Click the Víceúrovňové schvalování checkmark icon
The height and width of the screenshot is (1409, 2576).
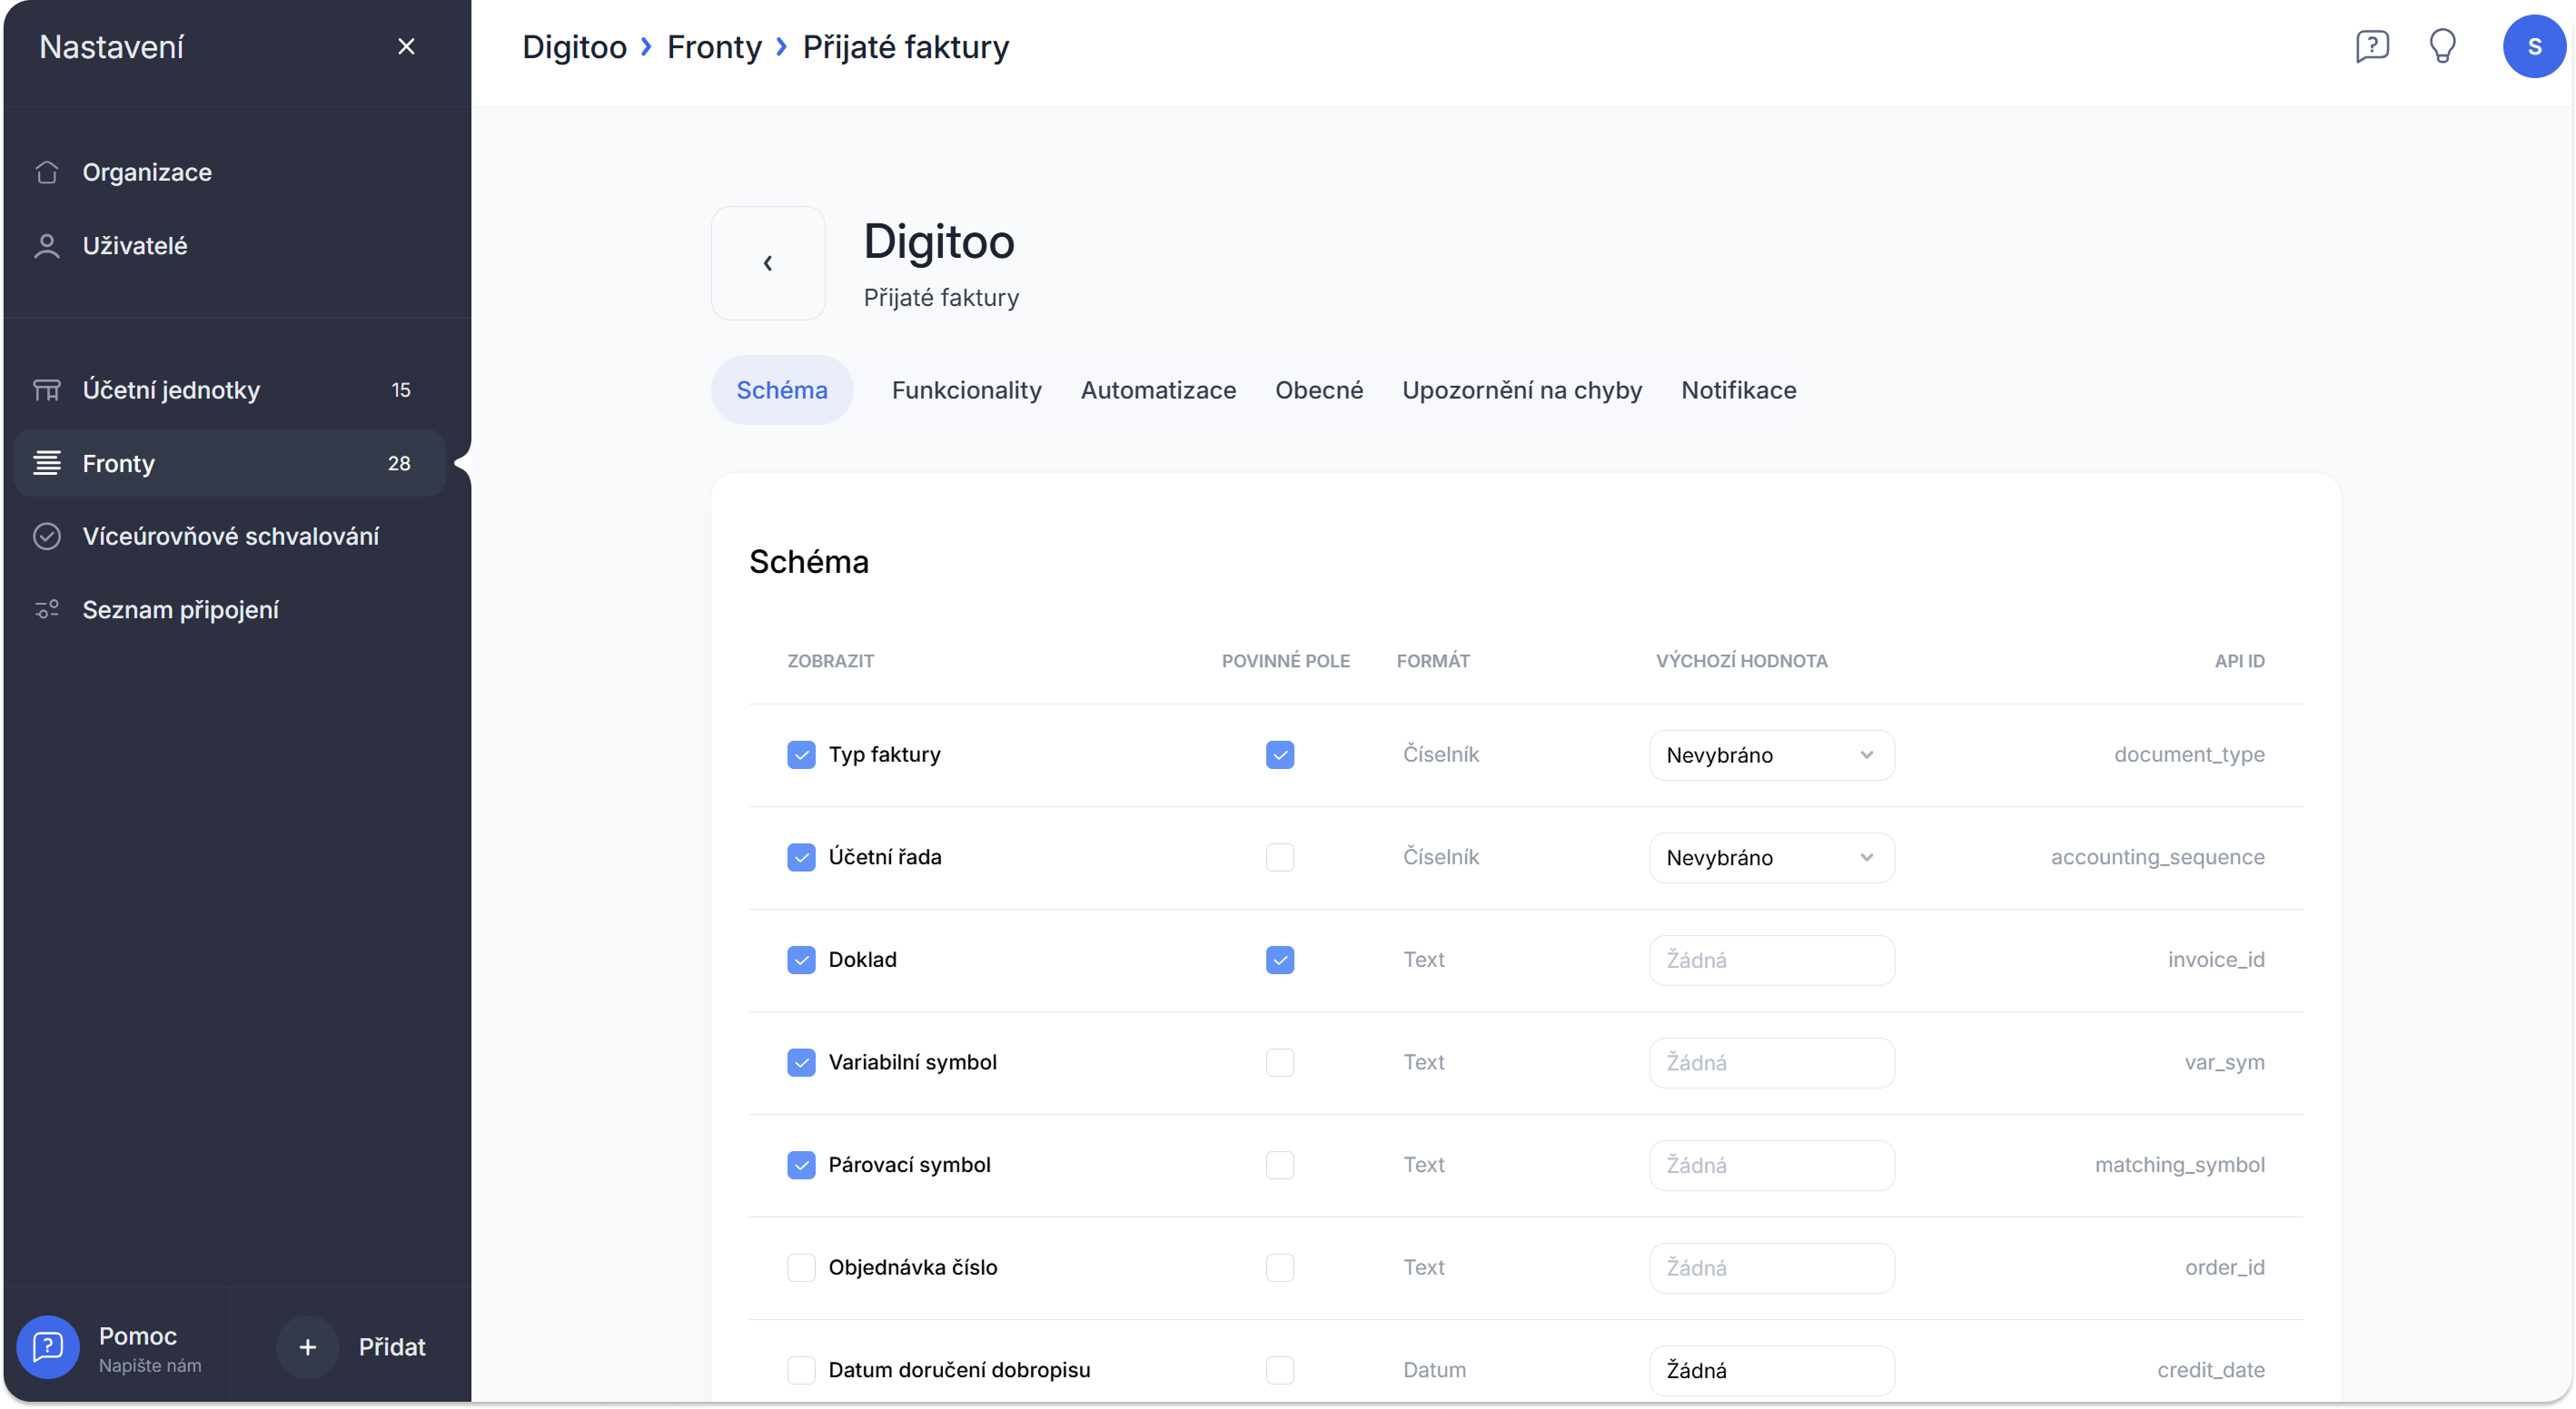coord(47,537)
